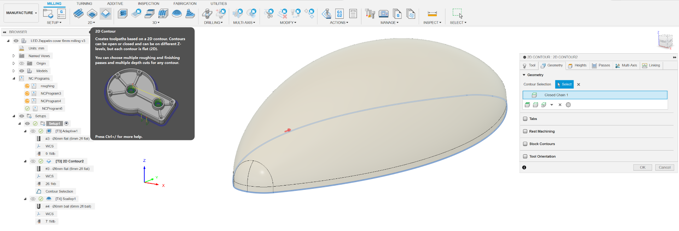The width and height of the screenshot is (679, 231).
Task: Expand the Named Views tree node
Action: tap(14, 56)
